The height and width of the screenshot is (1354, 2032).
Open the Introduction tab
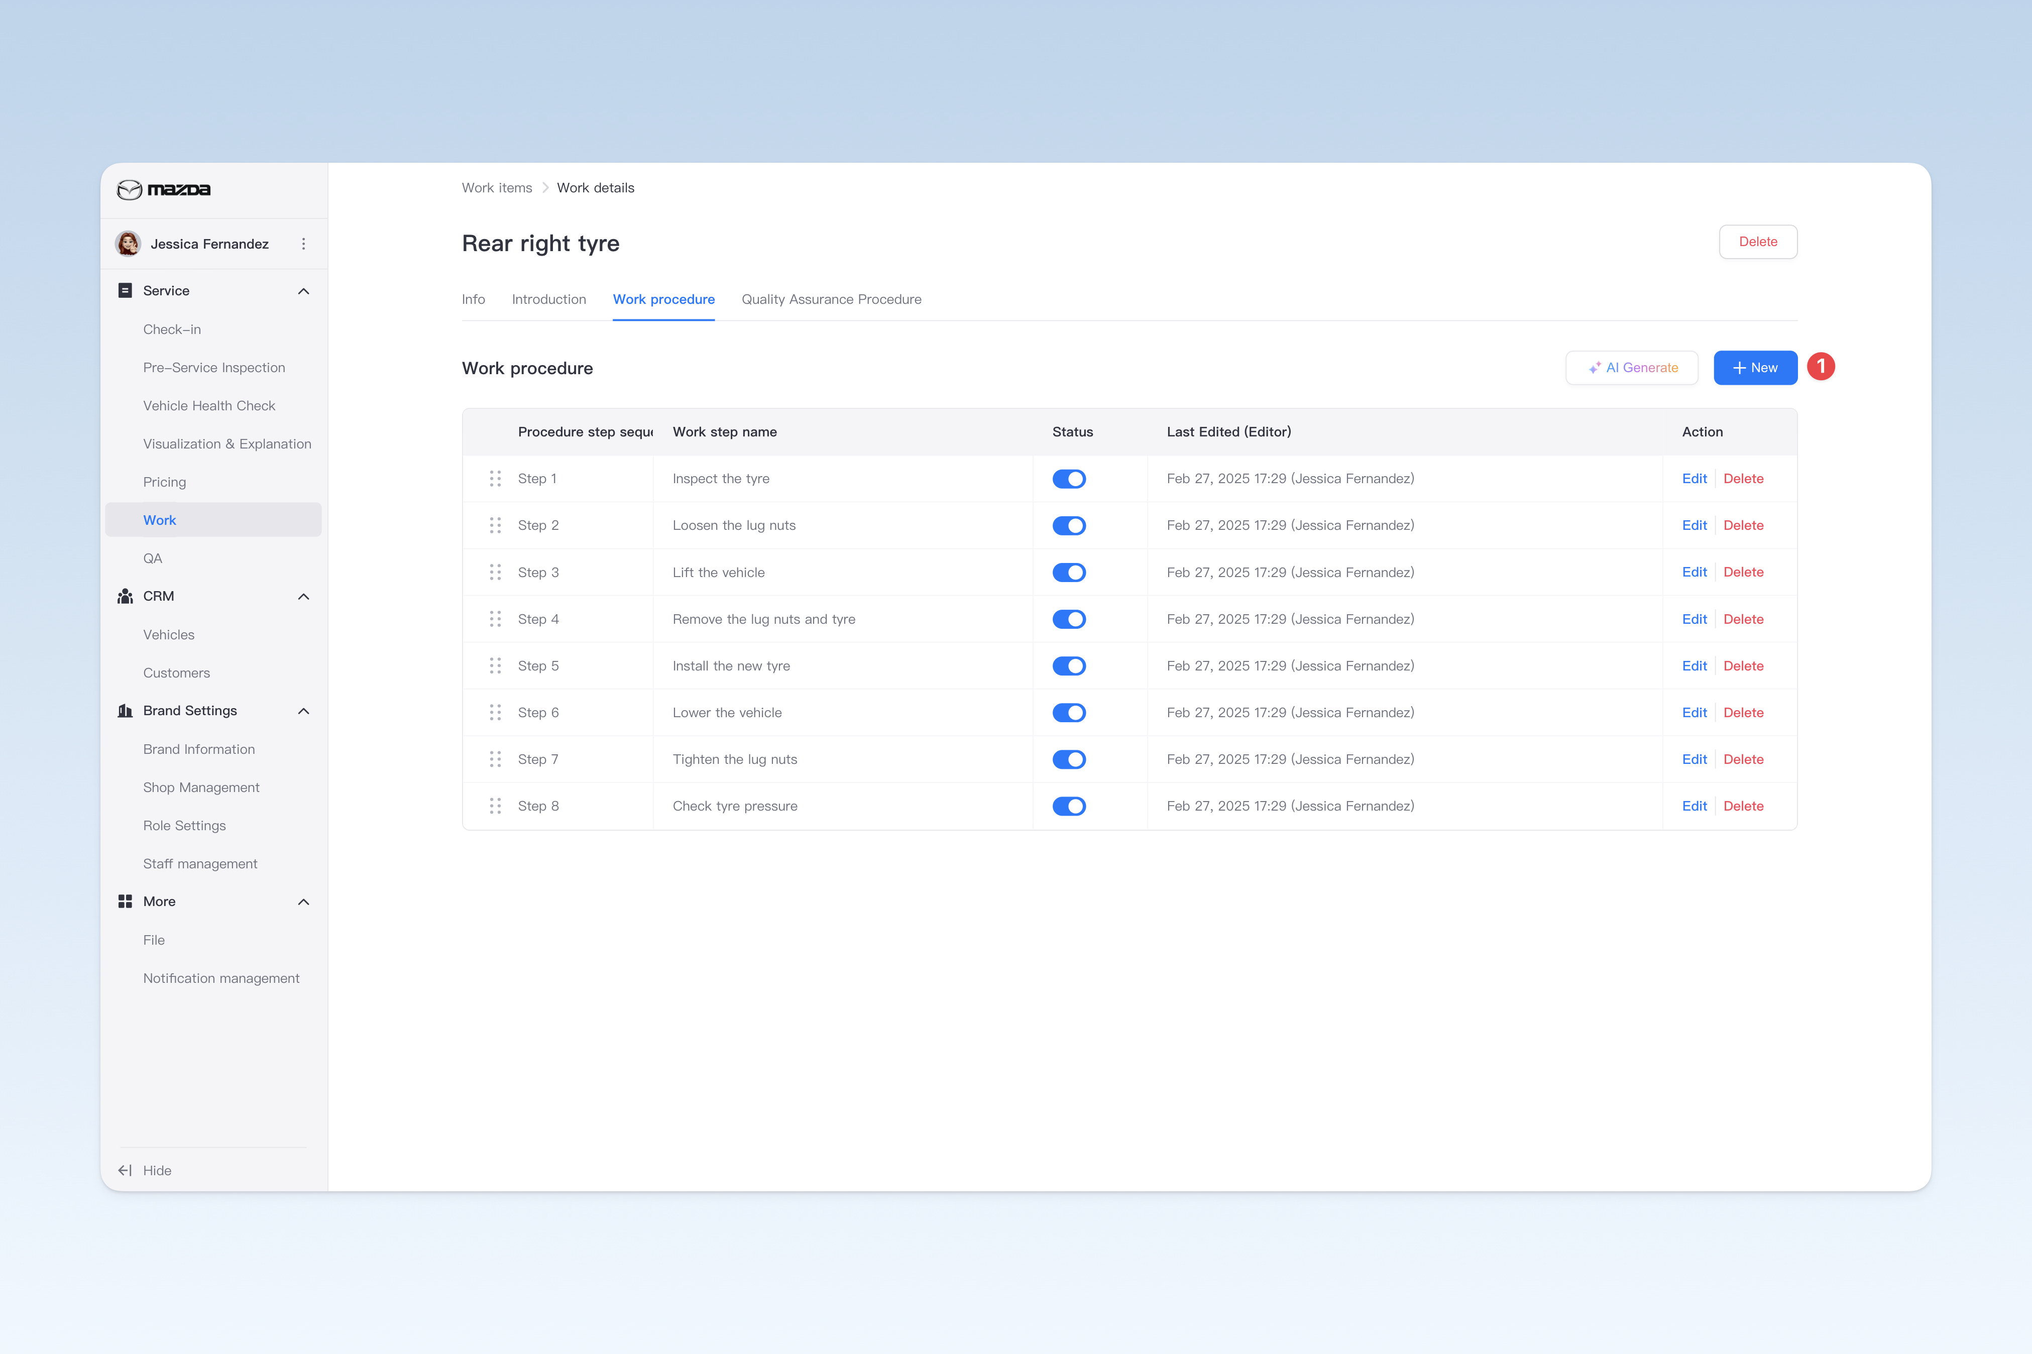coord(548,299)
